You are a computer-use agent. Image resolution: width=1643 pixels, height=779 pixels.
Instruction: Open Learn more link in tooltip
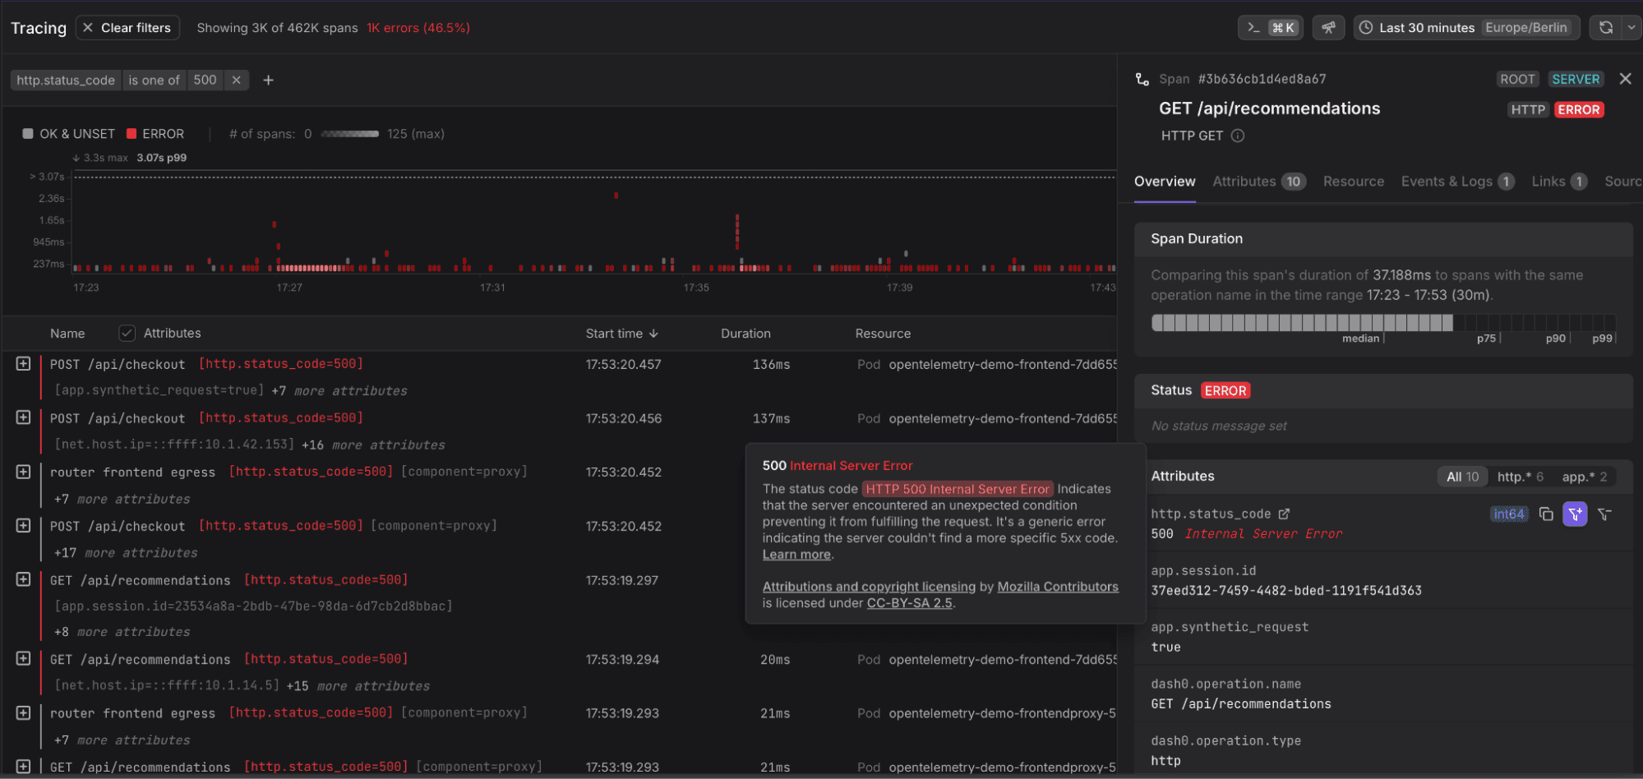point(796,555)
